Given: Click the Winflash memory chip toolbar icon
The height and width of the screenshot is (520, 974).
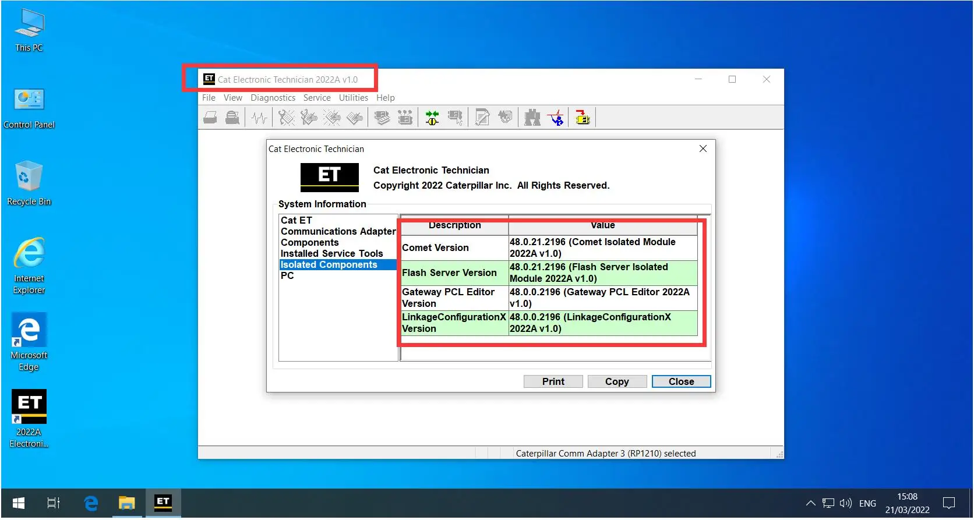Looking at the screenshot, I should click(583, 118).
